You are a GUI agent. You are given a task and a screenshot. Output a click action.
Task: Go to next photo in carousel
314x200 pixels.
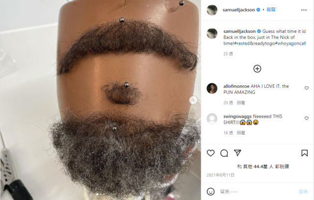(x=193, y=100)
